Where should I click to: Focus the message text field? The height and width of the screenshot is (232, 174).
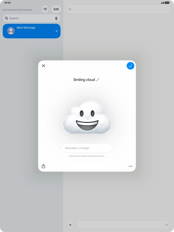coord(123,225)
